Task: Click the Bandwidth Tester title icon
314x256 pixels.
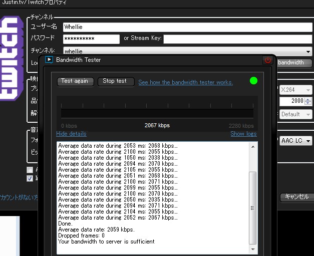Action: pos(49,59)
